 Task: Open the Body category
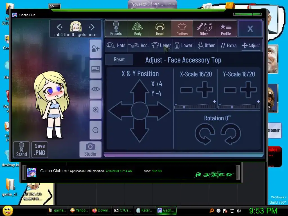(138, 28)
